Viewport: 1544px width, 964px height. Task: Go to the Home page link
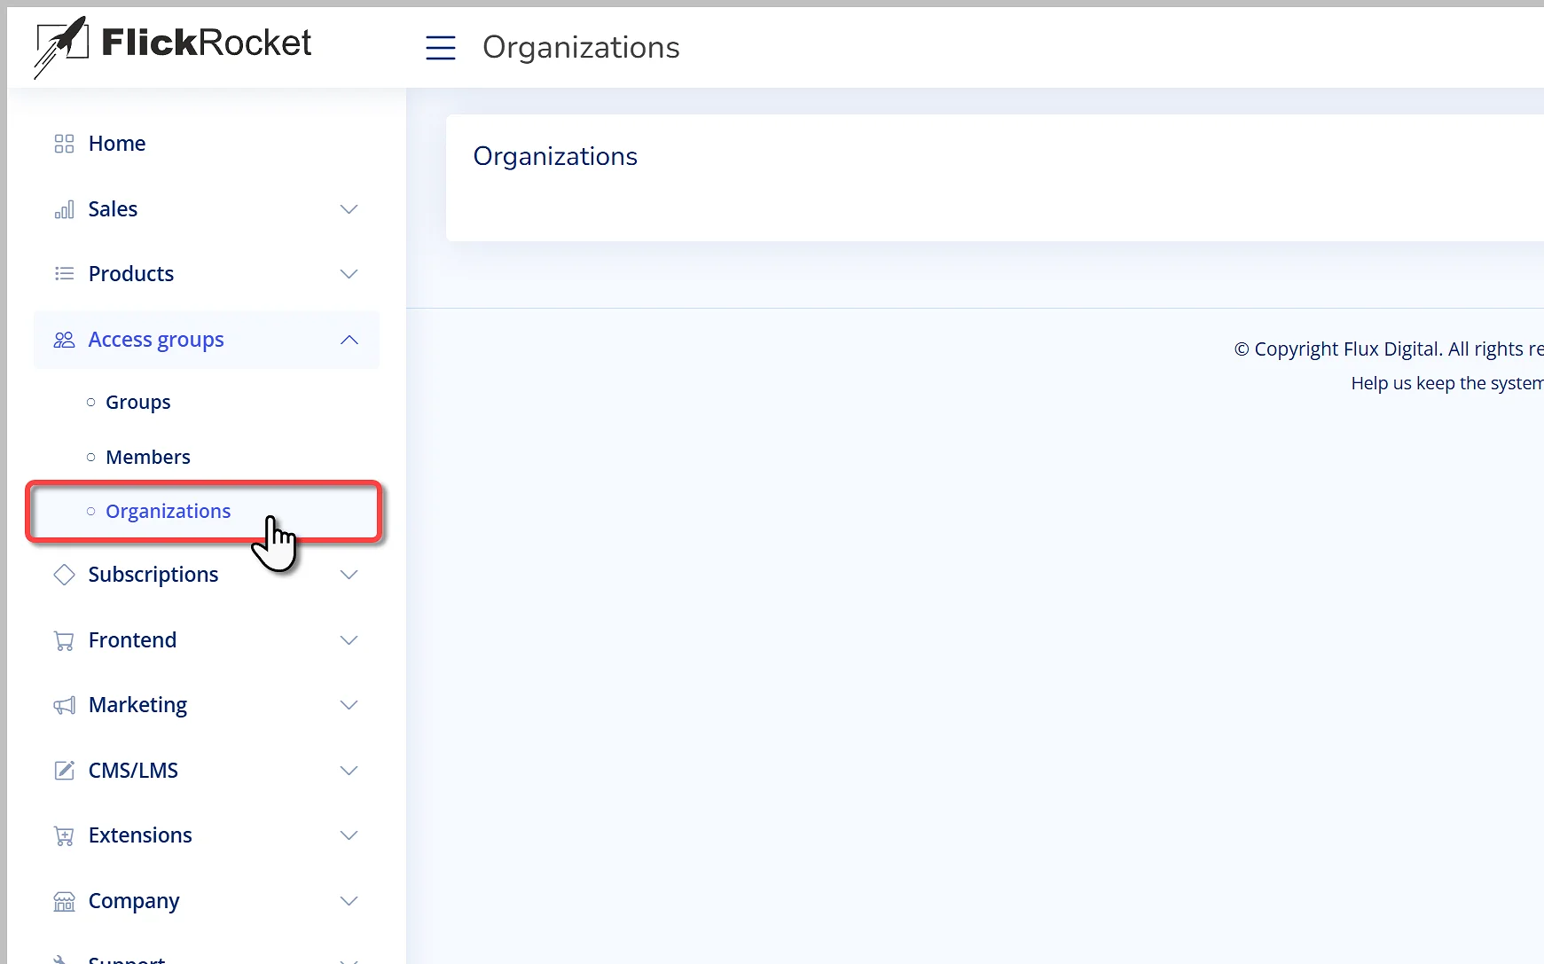pos(116,144)
